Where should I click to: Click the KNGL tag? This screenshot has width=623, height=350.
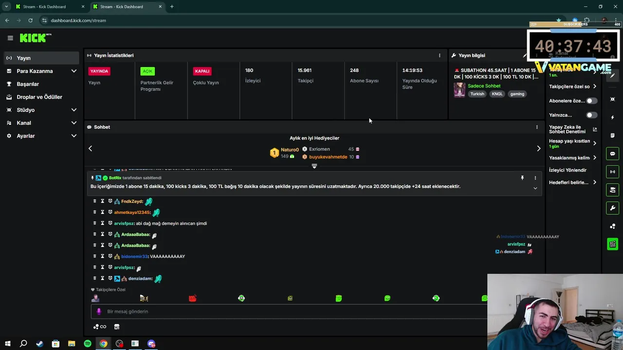[497, 94]
